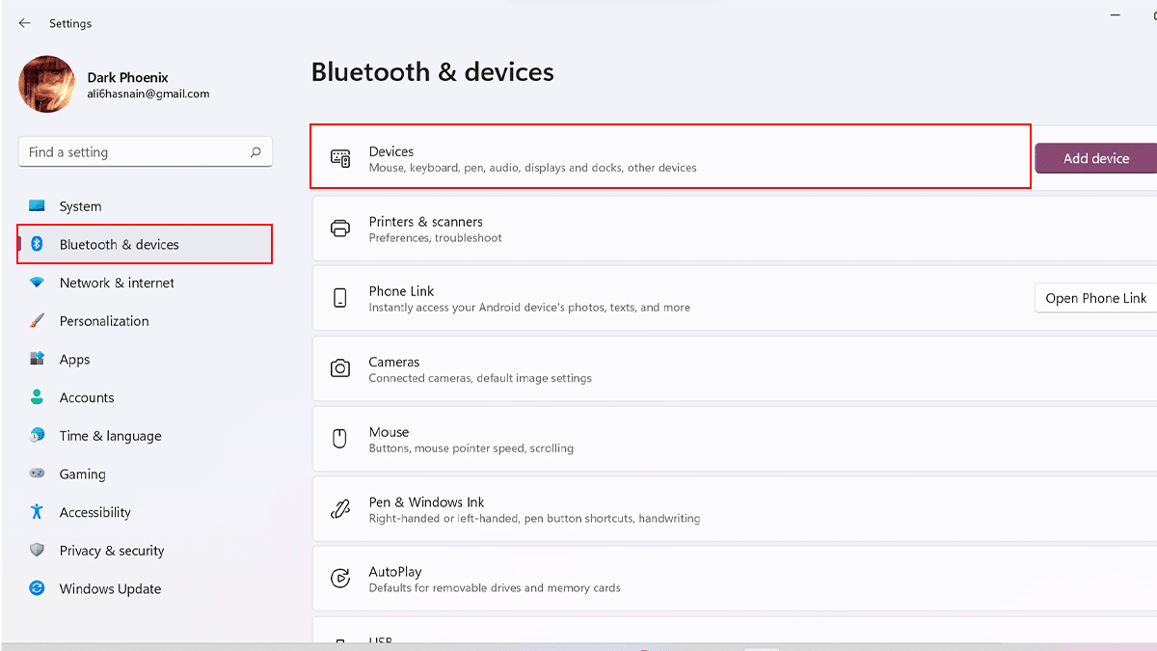
Task: Click the search magnifier icon
Action: (256, 152)
